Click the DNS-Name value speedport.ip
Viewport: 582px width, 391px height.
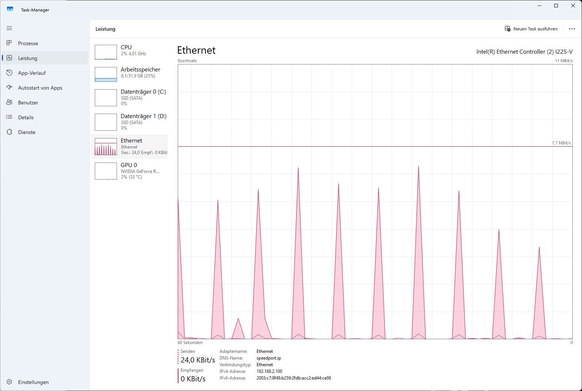268,358
